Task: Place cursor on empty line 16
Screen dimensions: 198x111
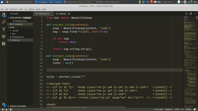Action: 115,70
